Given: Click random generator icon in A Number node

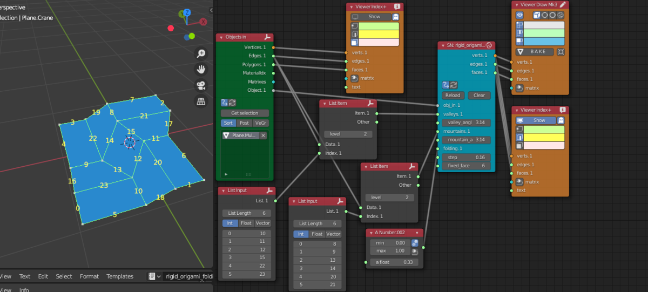Looking at the screenshot, I should tap(415, 243).
